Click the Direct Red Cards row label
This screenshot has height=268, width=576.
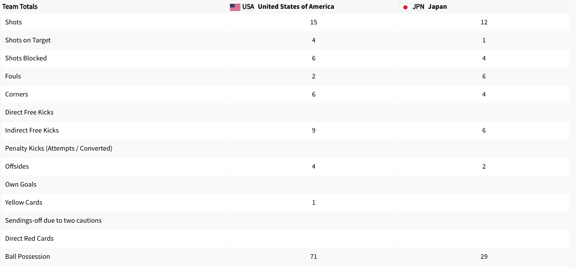[29, 238]
